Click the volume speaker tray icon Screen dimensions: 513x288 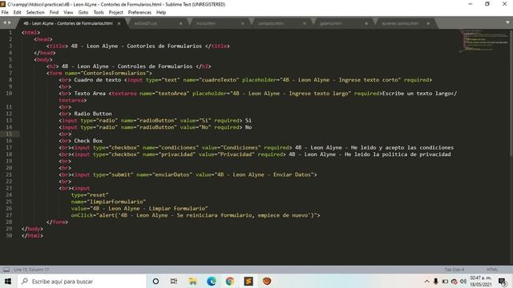pos(463,282)
